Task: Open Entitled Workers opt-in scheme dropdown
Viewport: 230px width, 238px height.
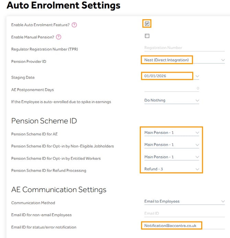Action: click(x=172, y=157)
